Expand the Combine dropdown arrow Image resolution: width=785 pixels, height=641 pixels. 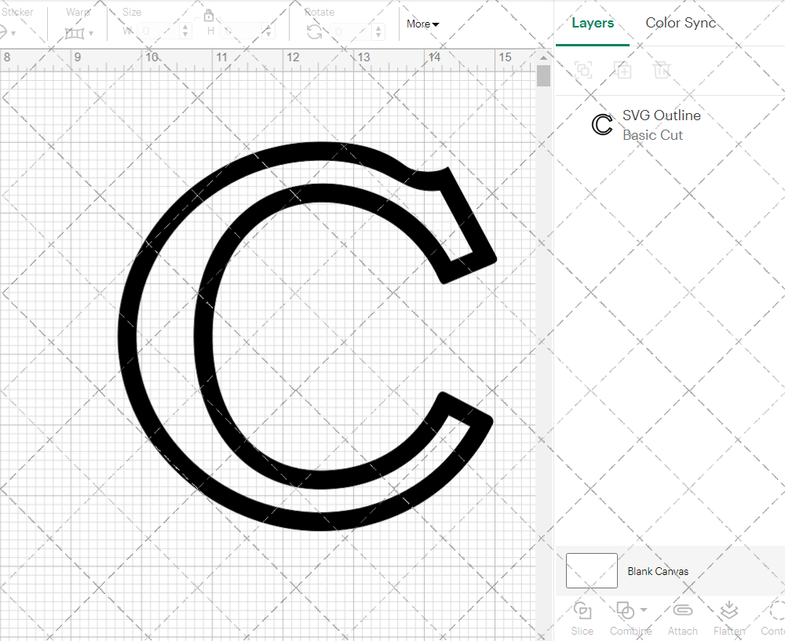click(x=644, y=610)
